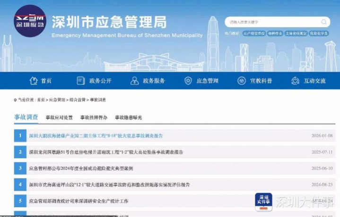Viewport: 340px width, 217px height.
Task: Open the 事故调查 tab
Action: (x=26, y=117)
